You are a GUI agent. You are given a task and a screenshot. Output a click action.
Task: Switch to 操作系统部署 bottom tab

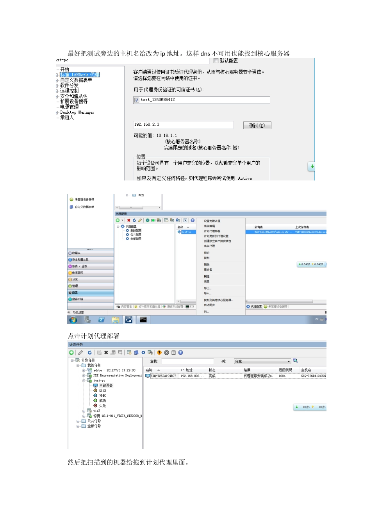click(173, 307)
